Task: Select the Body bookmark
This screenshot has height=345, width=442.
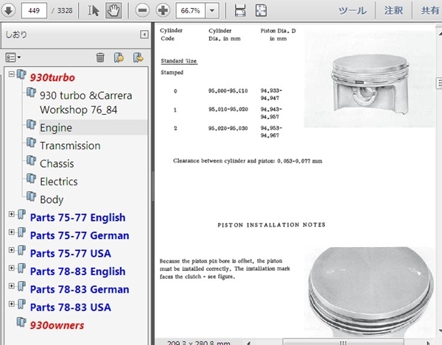Action: (x=52, y=199)
